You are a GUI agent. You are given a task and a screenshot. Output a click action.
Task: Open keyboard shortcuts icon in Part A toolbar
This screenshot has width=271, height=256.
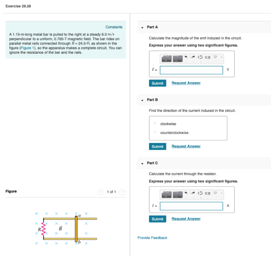coord(208,57)
